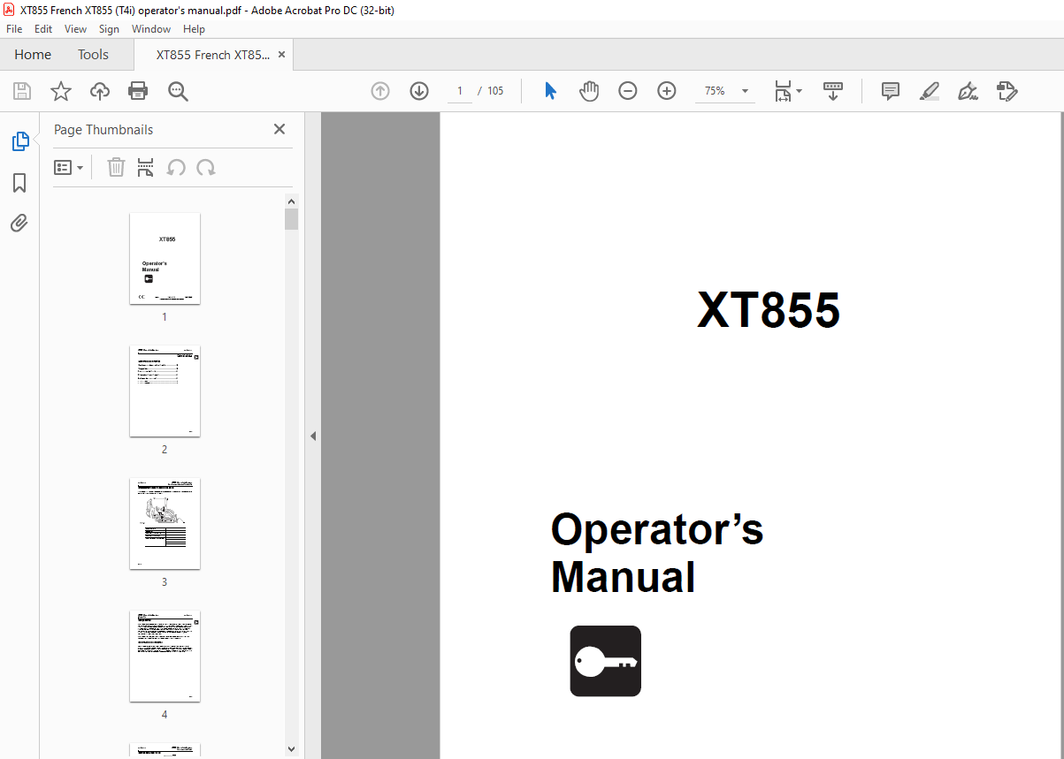
Task: Click the upload to cloud icon
Action: [100, 91]
